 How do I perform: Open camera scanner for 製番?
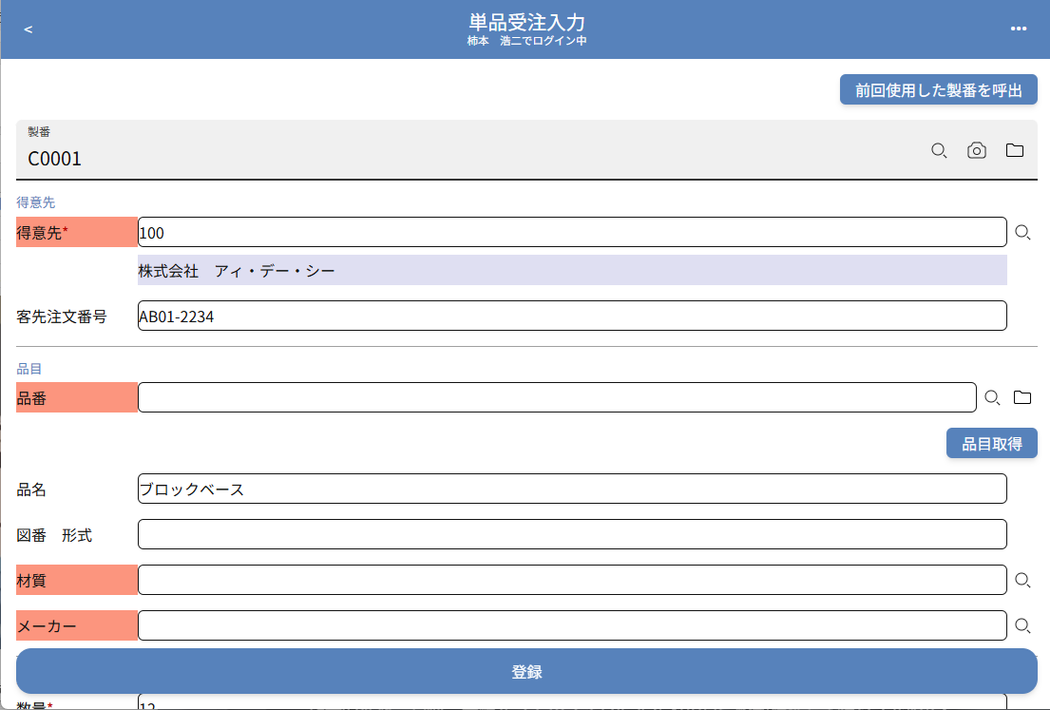click(977, 150)
